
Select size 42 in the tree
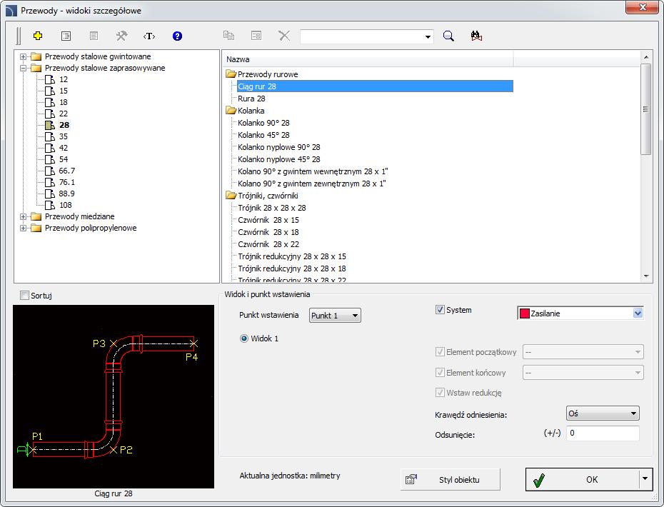(63, 148)
